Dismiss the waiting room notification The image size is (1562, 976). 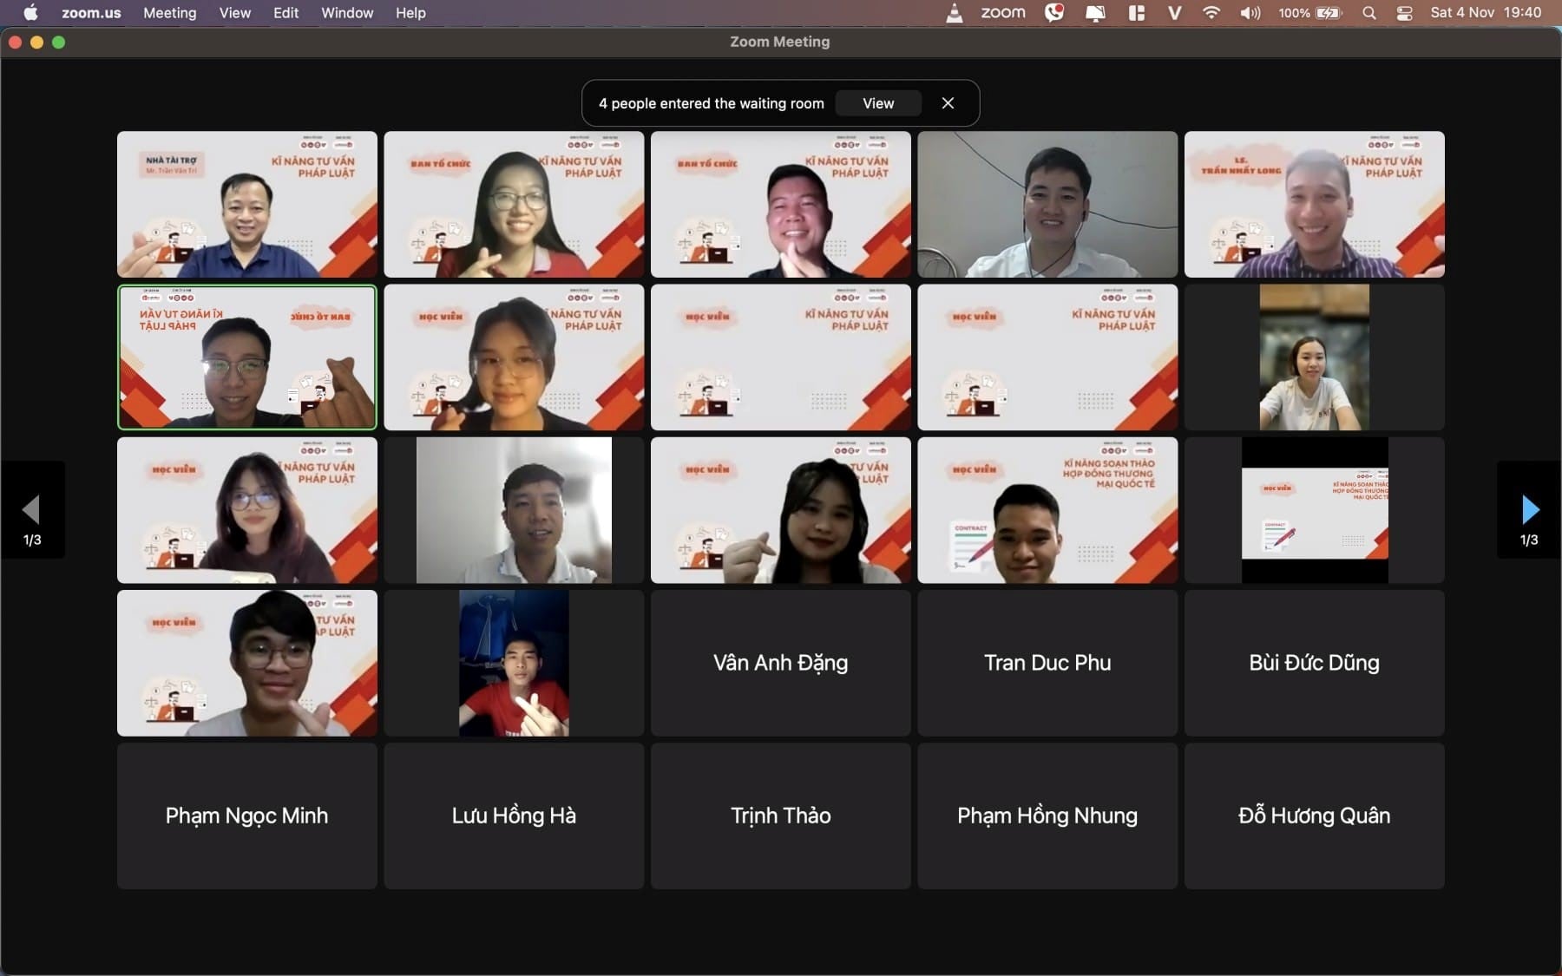948,103
